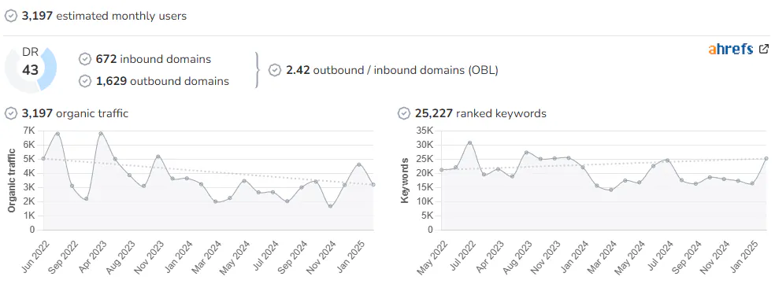Click the last data point on keywords chart
775x284 pixels.
click(766, 159)
